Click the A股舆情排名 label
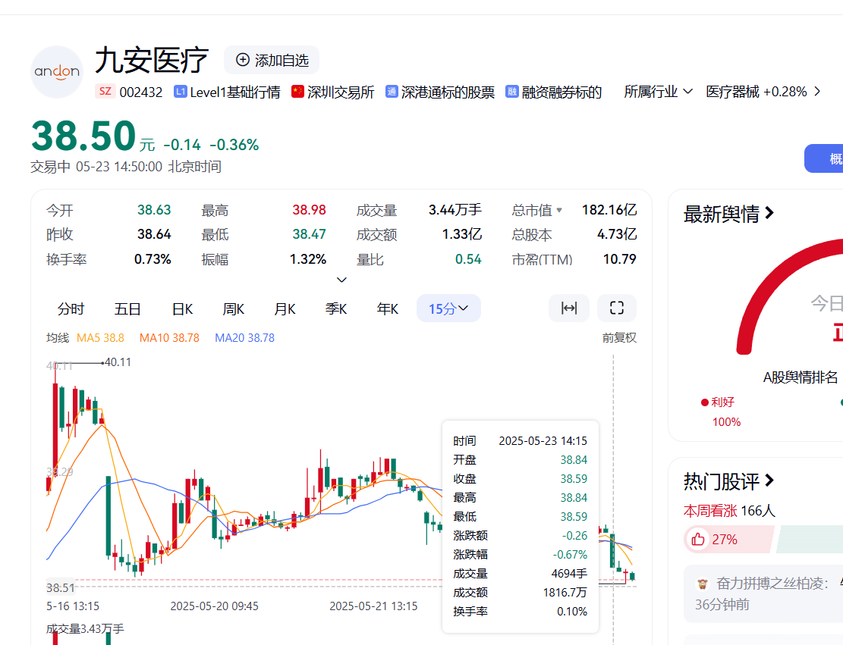The width and height of the screenshot is (843, 645). (x=801, y=377)
